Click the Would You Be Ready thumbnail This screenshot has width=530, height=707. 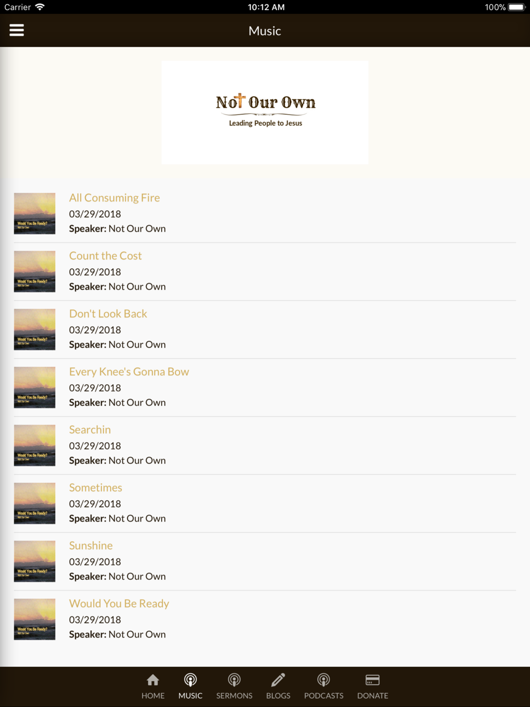(34, 619)
